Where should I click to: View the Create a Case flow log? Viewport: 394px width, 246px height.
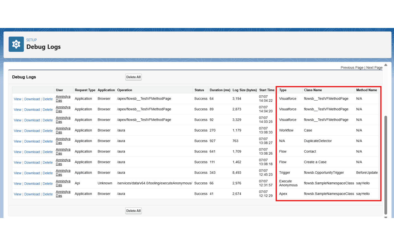[x=18, y=162]
